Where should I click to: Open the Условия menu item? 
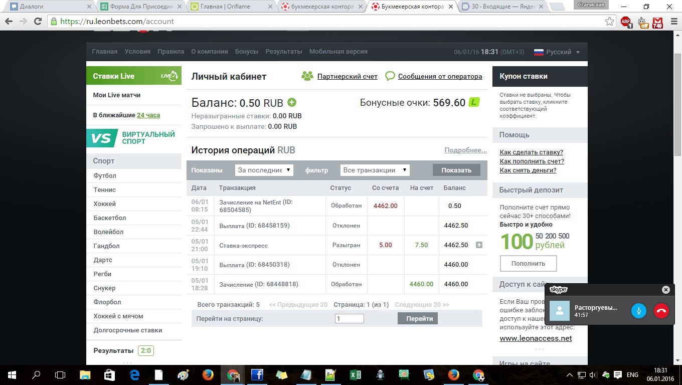(x=137, y=52)
